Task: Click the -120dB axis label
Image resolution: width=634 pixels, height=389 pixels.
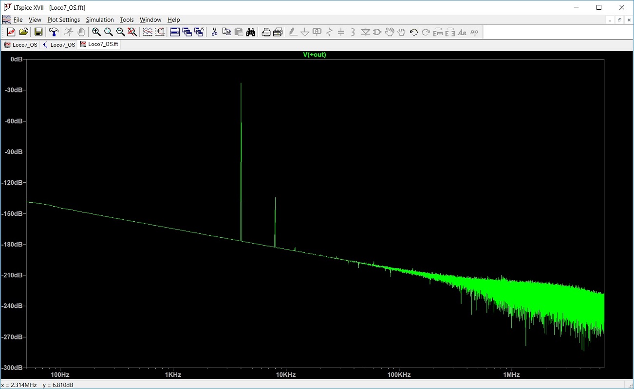Action: 12,182
